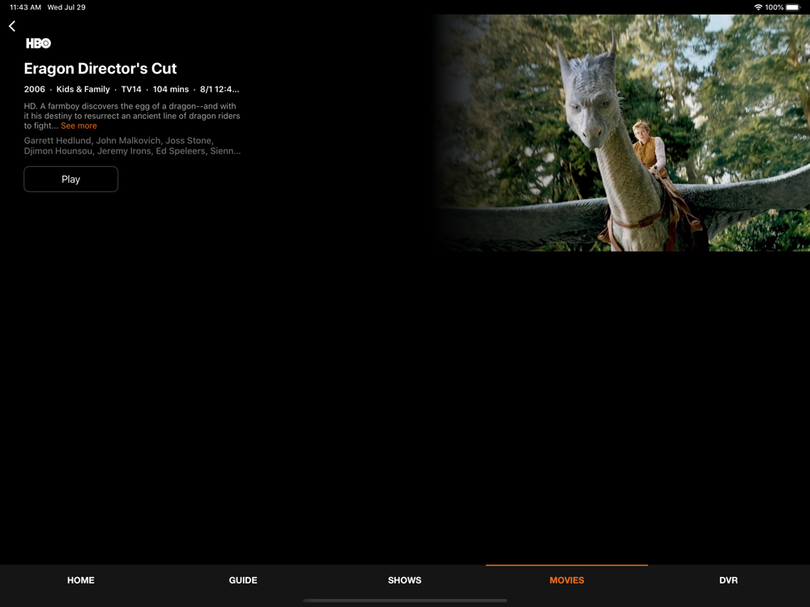Tap the 11:43 AM clock
The height and width of the screenshot is (607, 810).
pyautogui.click(x=25, y=7)
